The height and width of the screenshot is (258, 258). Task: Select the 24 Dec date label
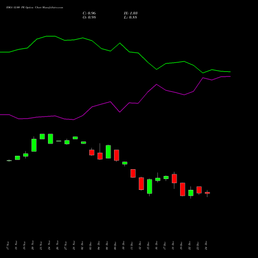206,246
